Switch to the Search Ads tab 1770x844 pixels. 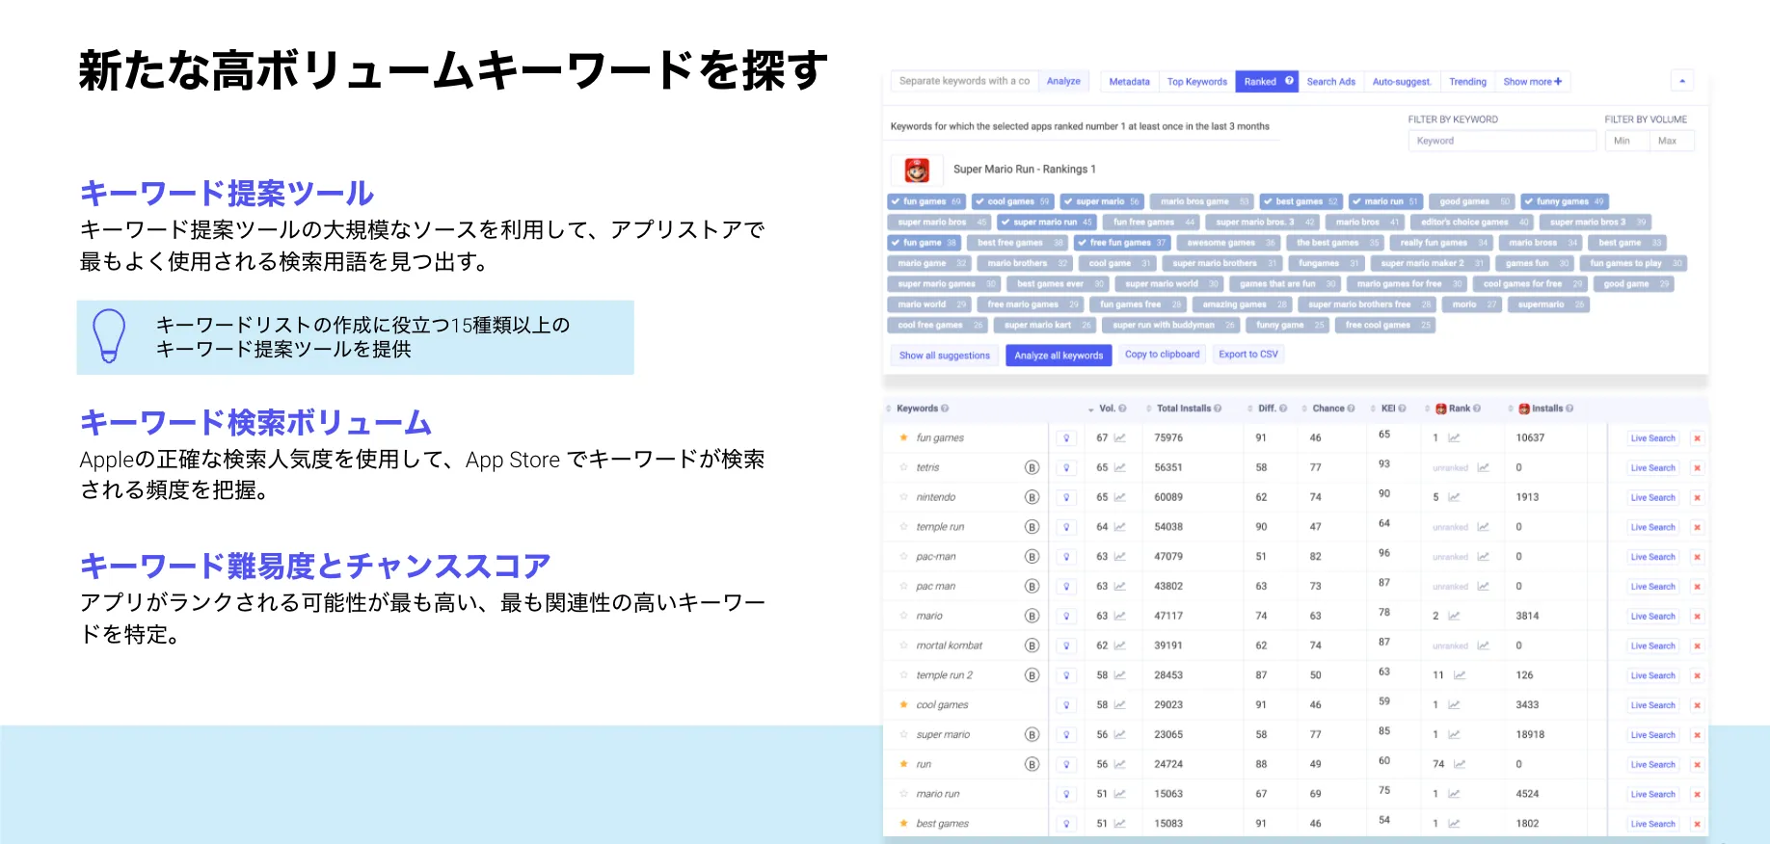pyautogui.click(x=1330, y=82)
